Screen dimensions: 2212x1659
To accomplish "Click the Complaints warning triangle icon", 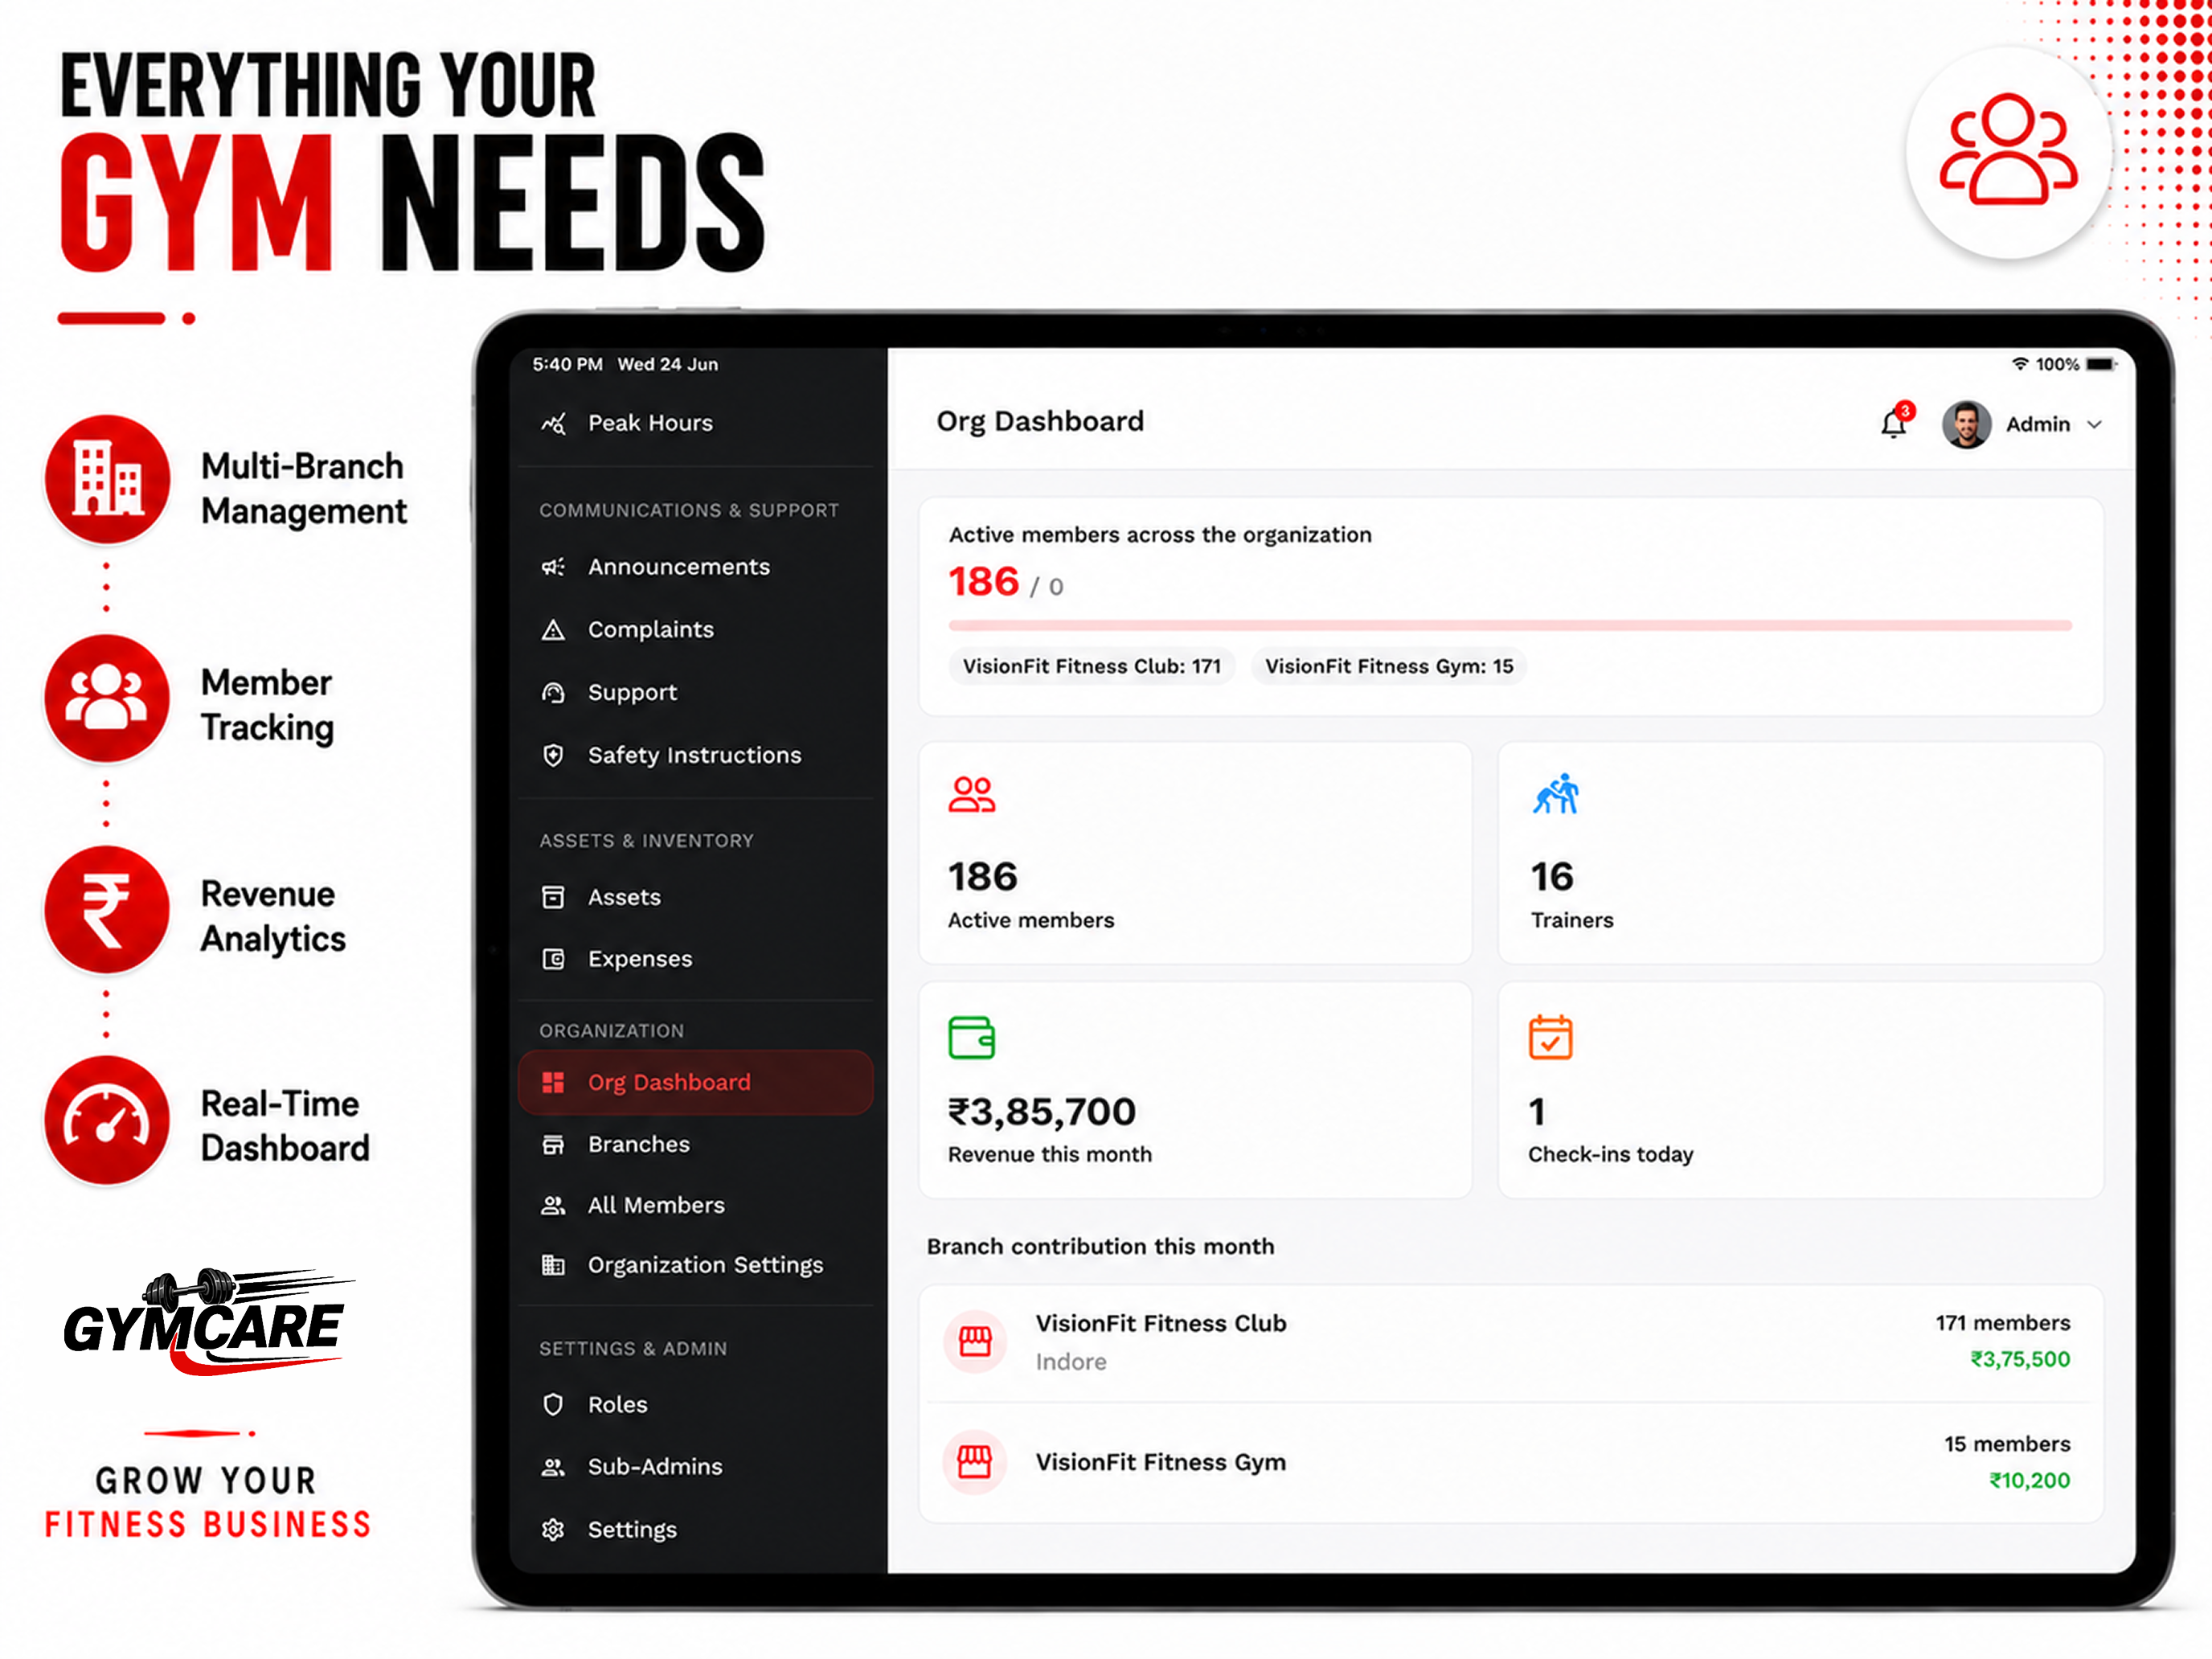I will [553, 630].
